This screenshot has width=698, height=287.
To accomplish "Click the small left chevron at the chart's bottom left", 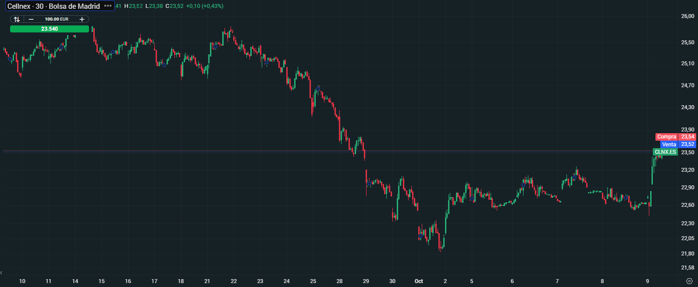I will click(2, 273).
